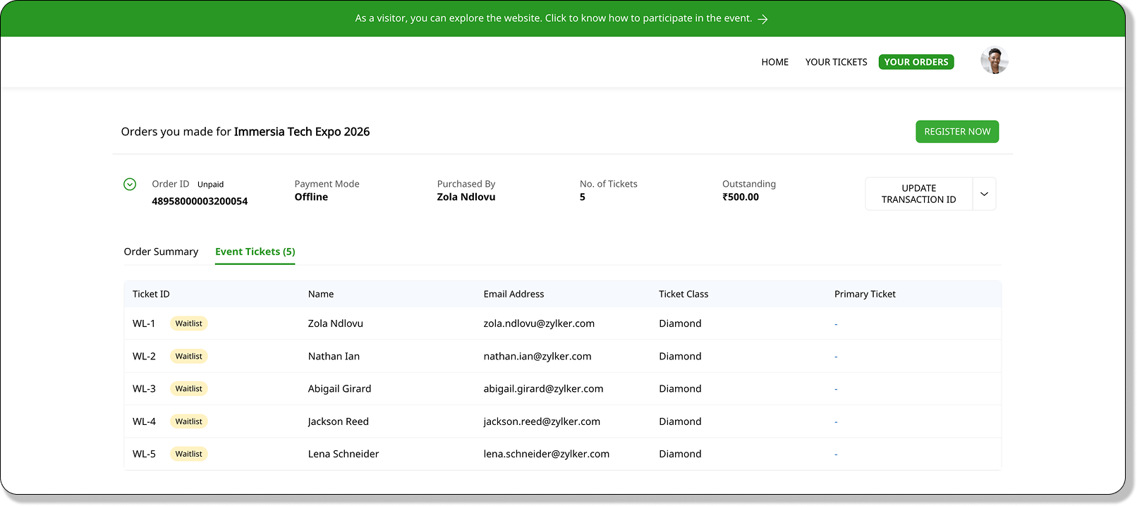Select Event Tickets (5) tab
This screenshot has height=506, width=1137.
[x=255, y=252]
